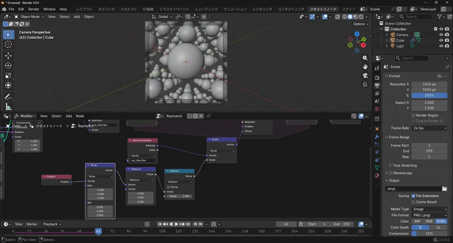Click the viewport Options button
The height and width of the screenshot is (243, 453).
pos(361,24)
